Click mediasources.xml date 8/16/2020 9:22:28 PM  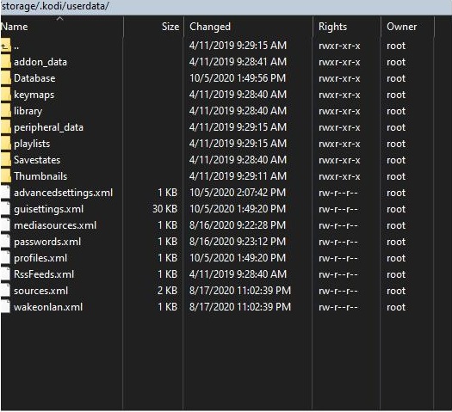click(x=238, y=225)
